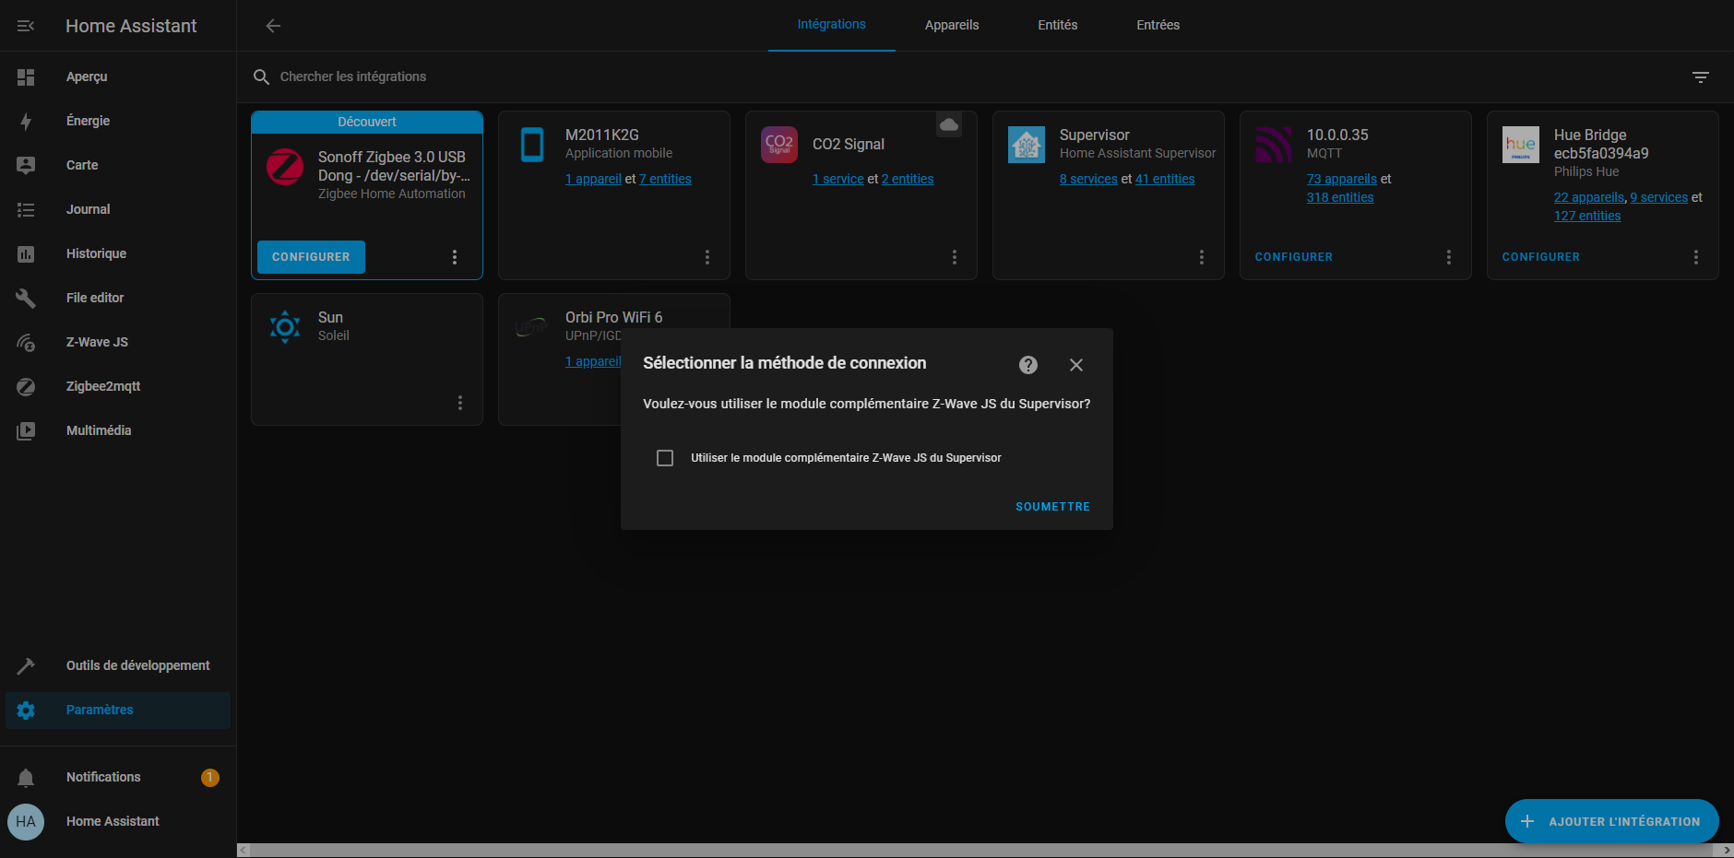Image resolution: width=1734 pixels, height=858 pixels.
Task: Click Supervisor integration logo
Action: click(1027, 145)
